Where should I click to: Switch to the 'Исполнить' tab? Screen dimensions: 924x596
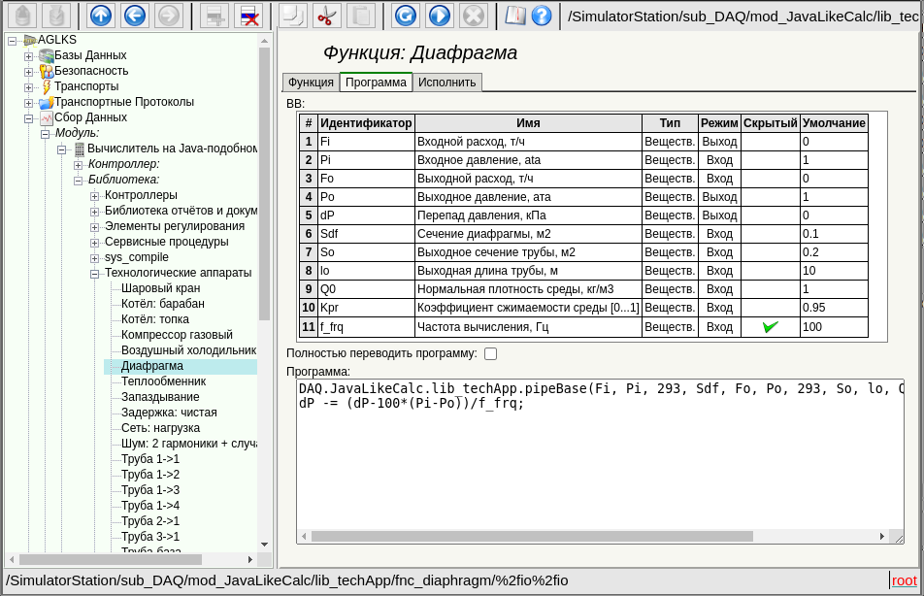point(447,83)
